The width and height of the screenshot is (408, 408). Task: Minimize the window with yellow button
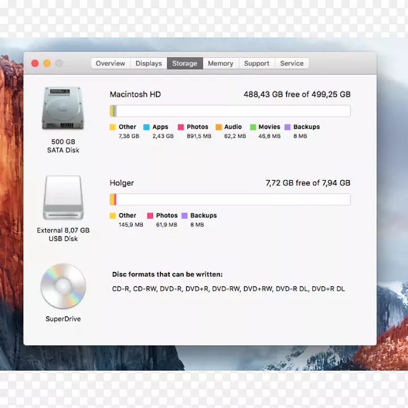point(47,63)
